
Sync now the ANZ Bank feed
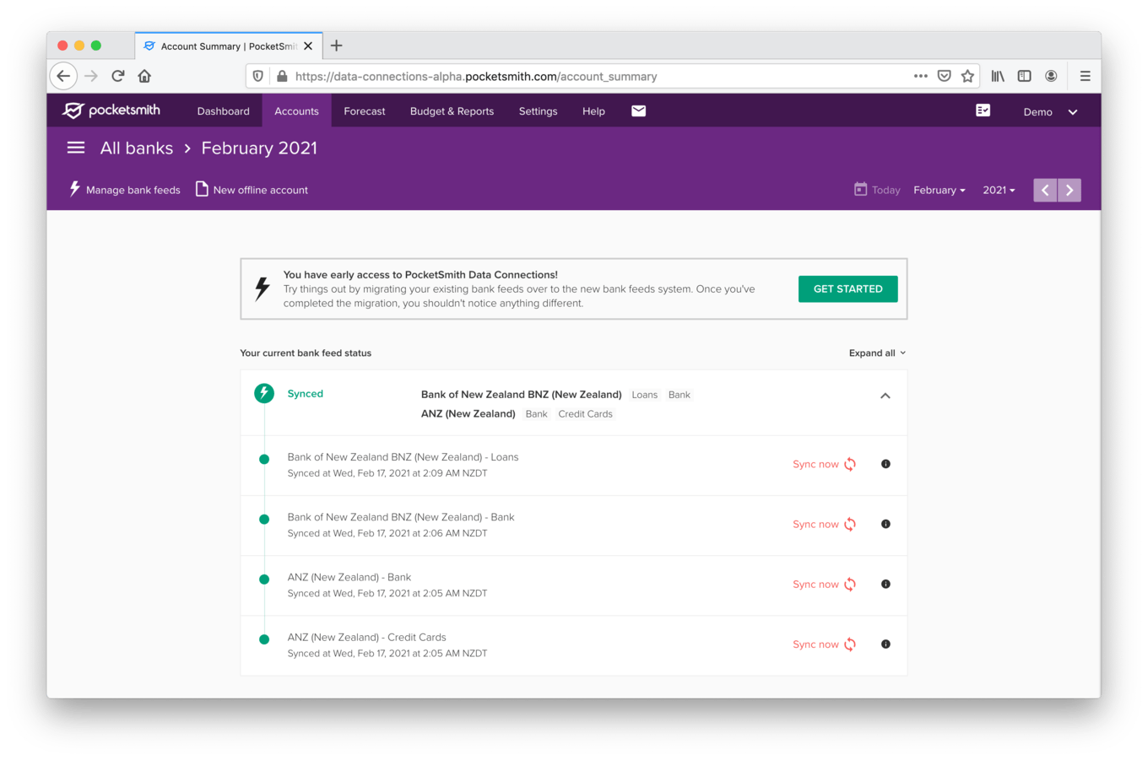[x=824, y=585]
